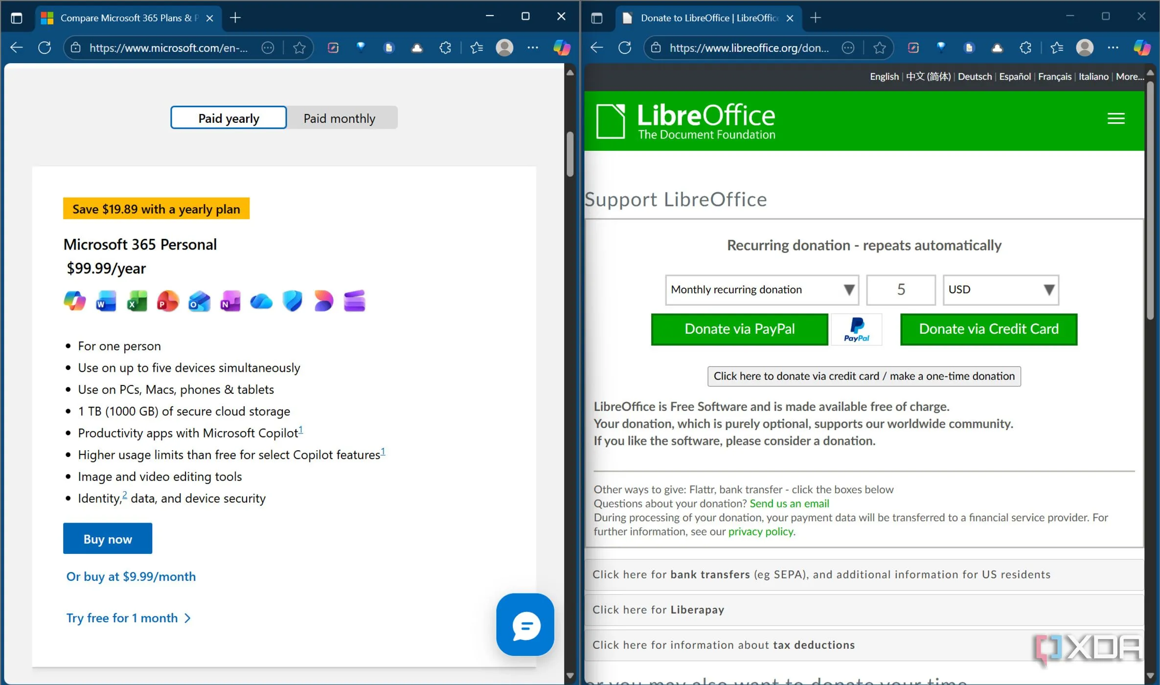Open the Web capture screenshot tool
This screenshot has height=685, width=1160.
click(x=333, y=47)
